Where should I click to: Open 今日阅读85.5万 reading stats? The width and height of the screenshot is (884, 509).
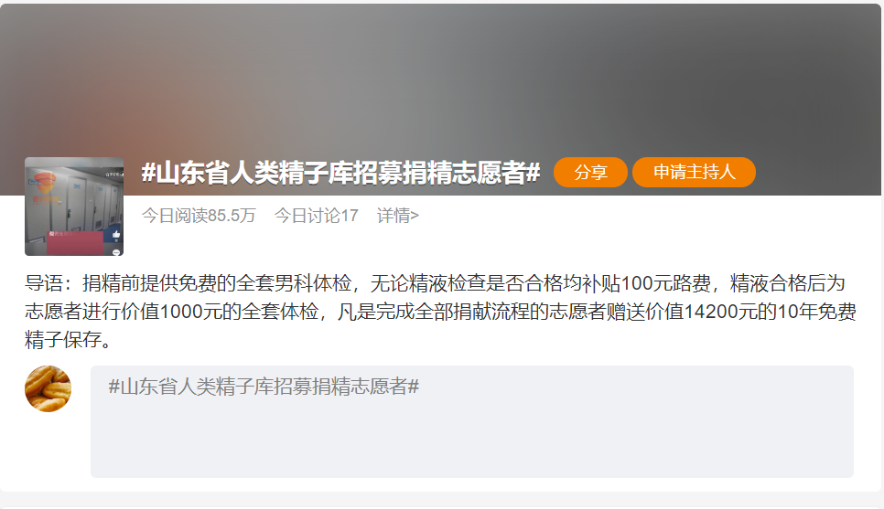click(199, 215)
